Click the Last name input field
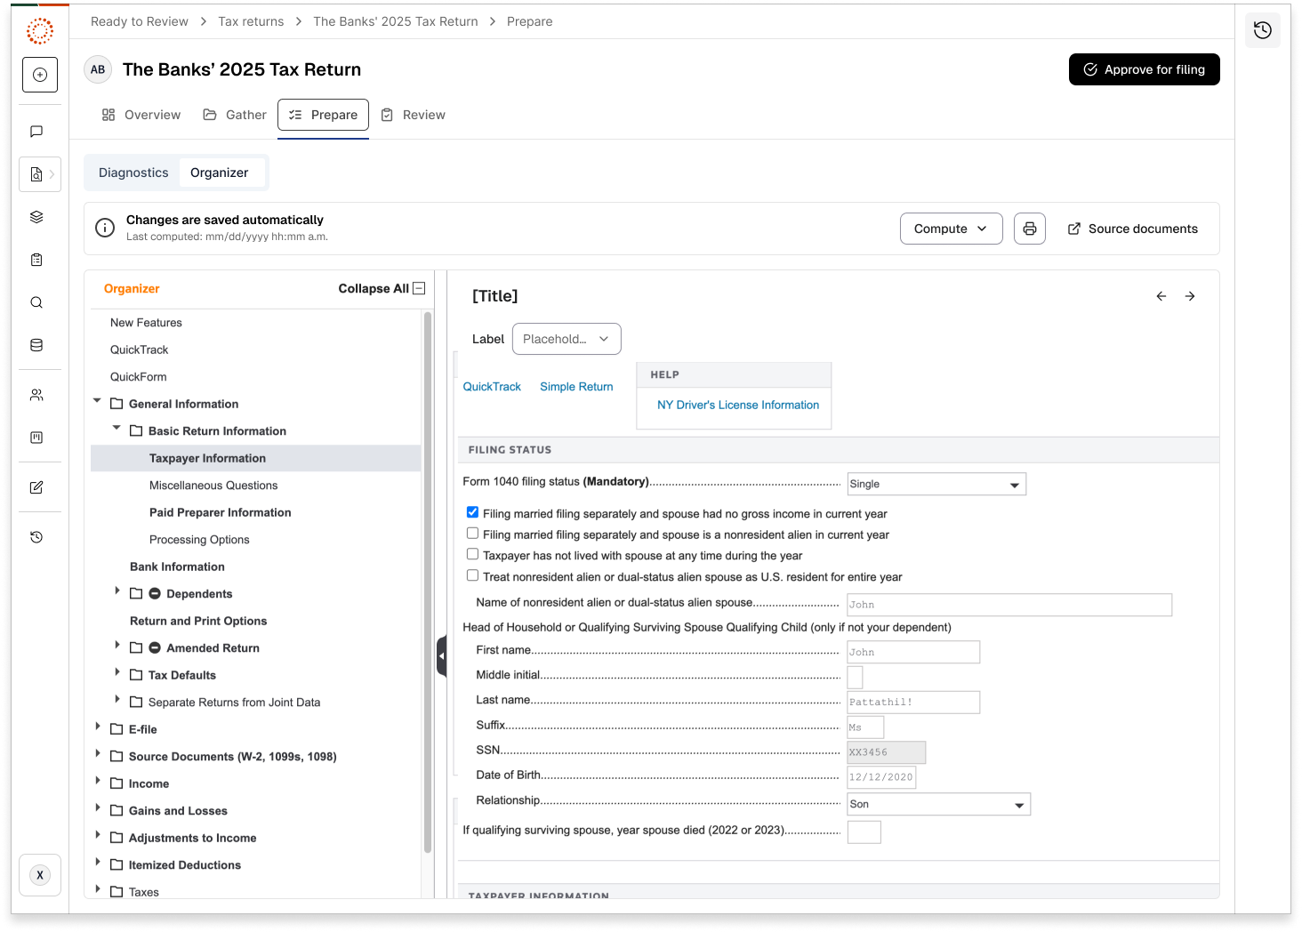This screenshot has width=1302, height=932. (x=912, y=702)
